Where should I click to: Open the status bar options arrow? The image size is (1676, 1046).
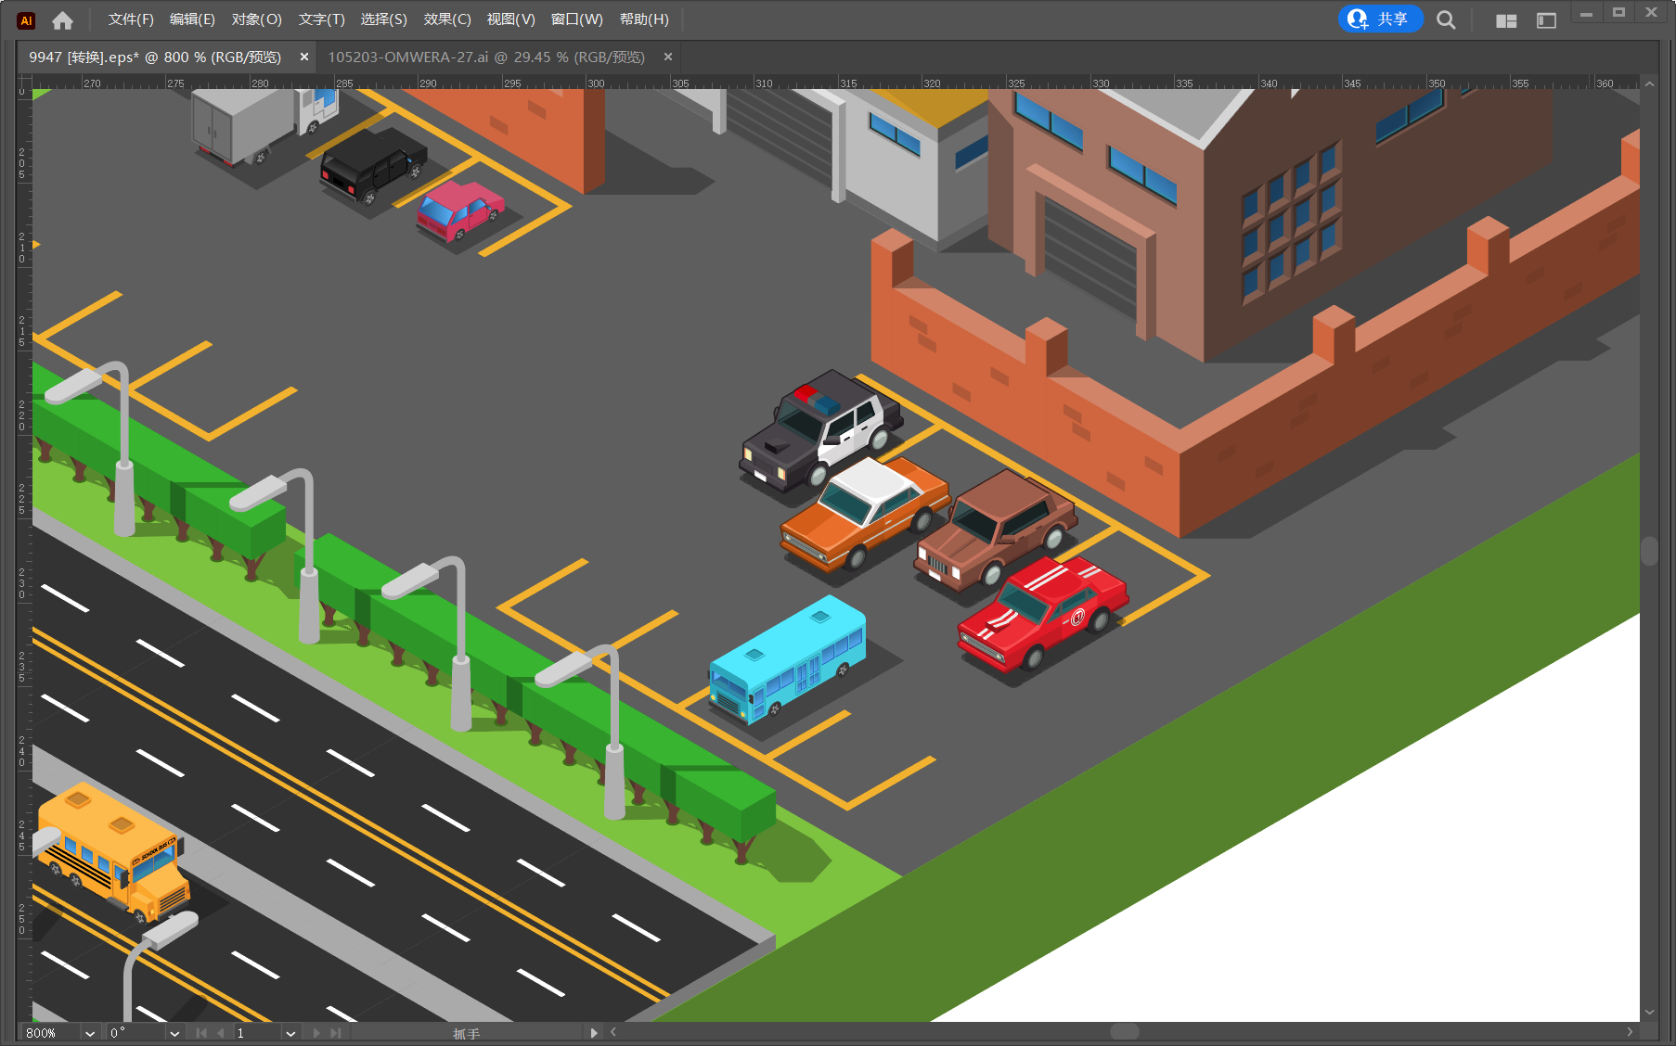point(594,1033)
